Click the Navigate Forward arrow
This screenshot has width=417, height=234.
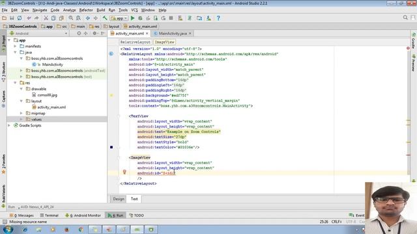96,18
